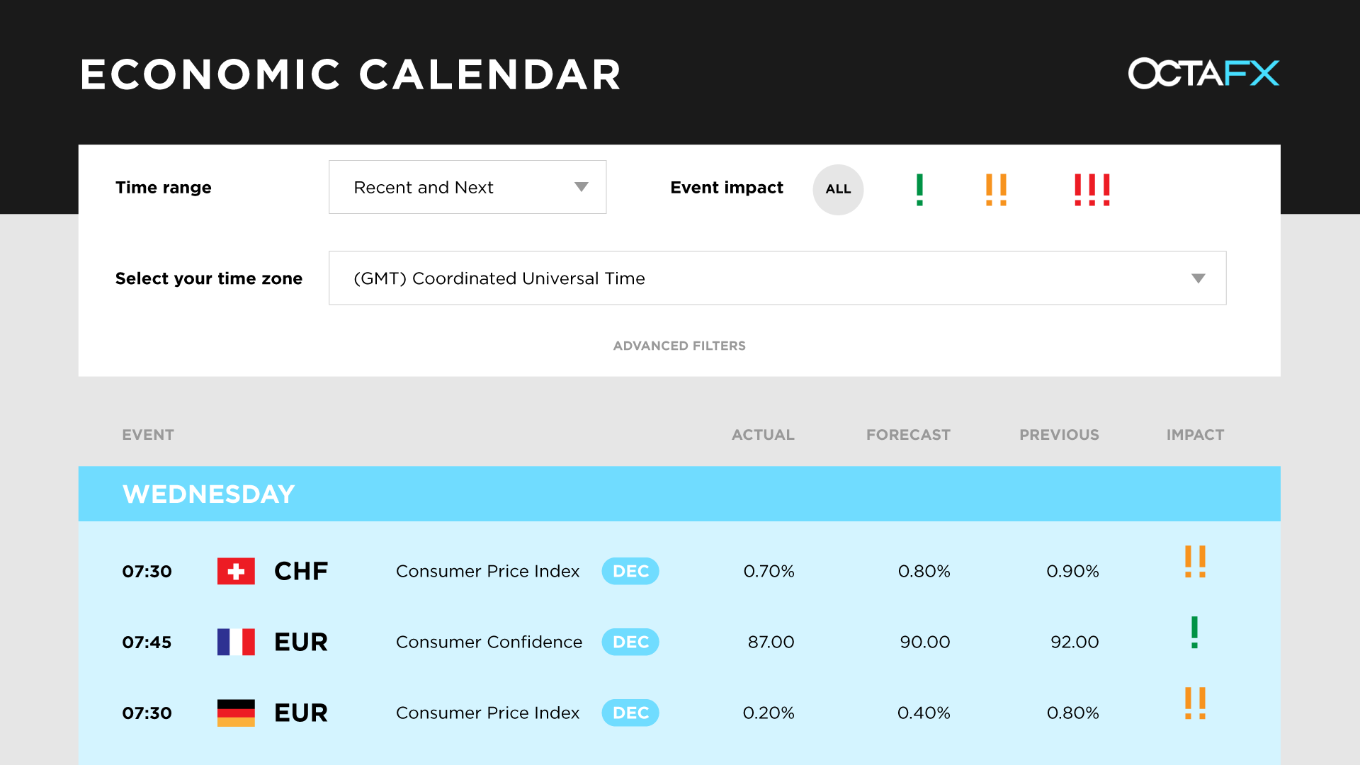Click the OctaFX logo

click(1203, 73)
